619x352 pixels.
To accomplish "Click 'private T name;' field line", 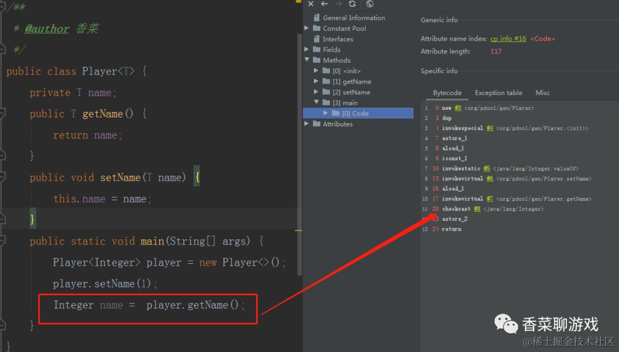I will click(x=73, y=93).
